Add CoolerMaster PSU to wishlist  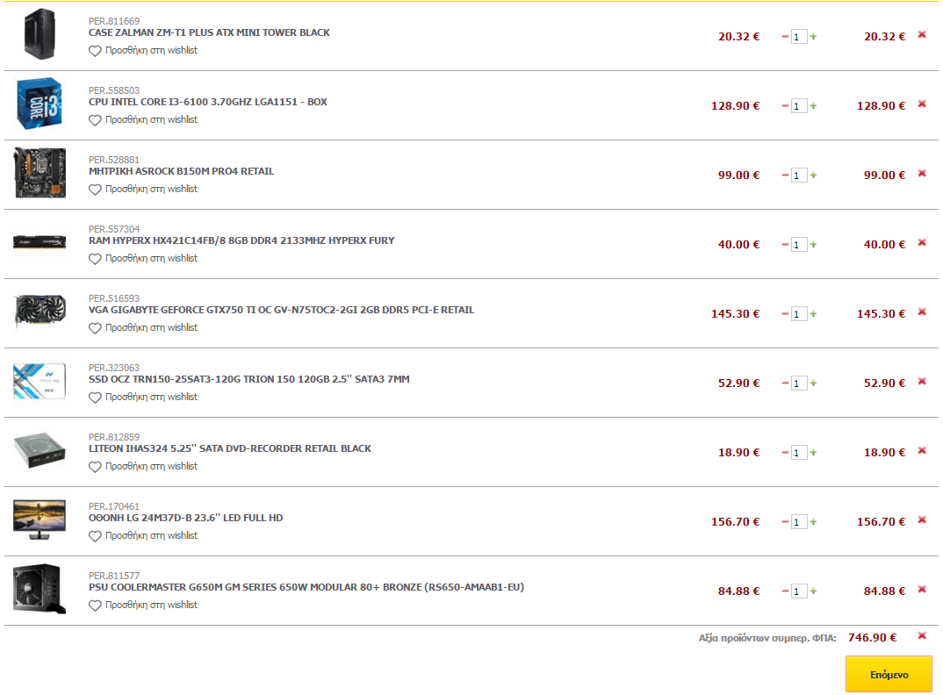143,605
